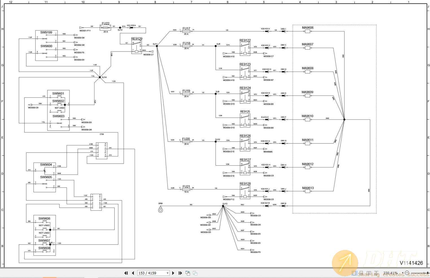Click the FU19 fuse label

coord(186,91)
